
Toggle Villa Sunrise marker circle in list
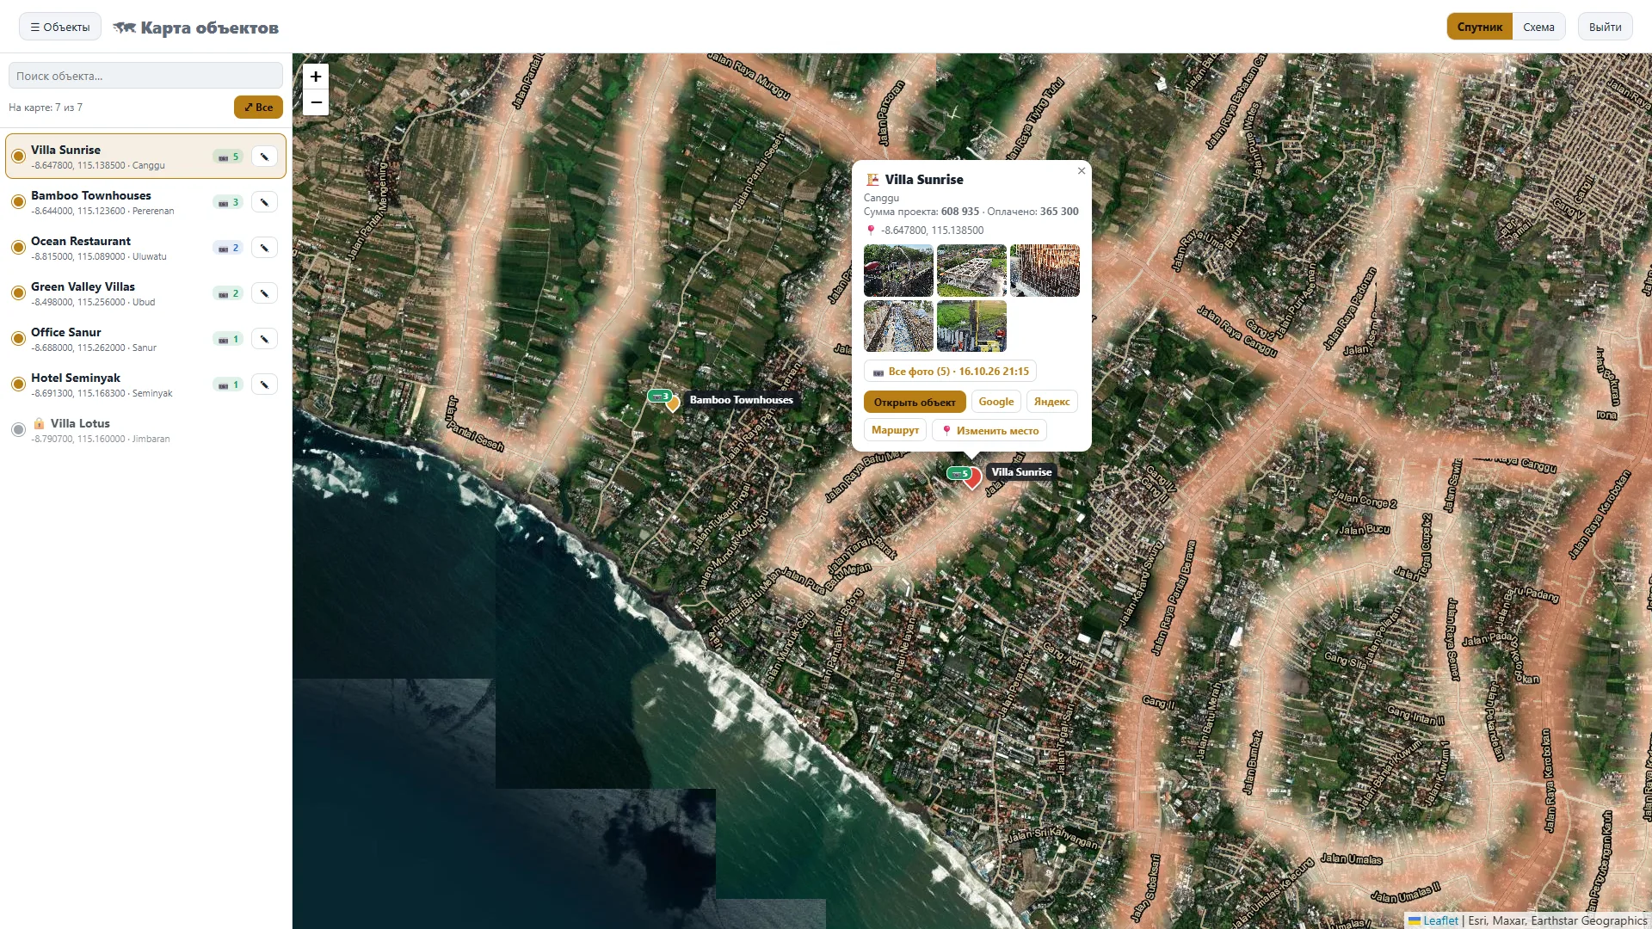(18, 157)
